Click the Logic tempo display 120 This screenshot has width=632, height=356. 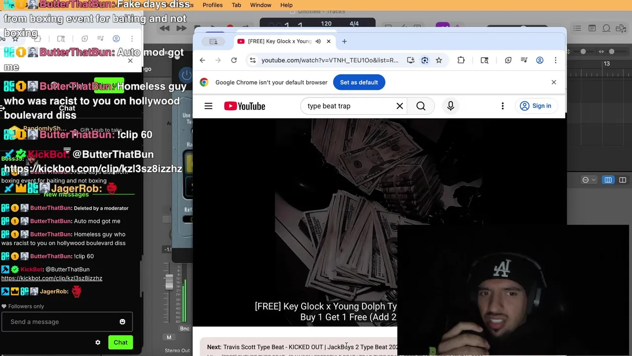tap(326, 24)
